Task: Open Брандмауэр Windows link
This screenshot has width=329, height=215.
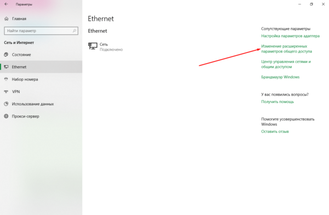Action: pos(280,77)
